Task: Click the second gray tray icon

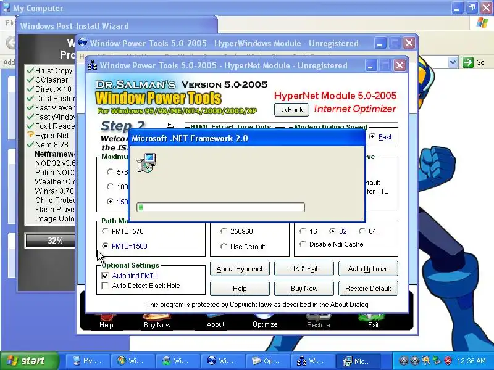Action: coord(414,361)
